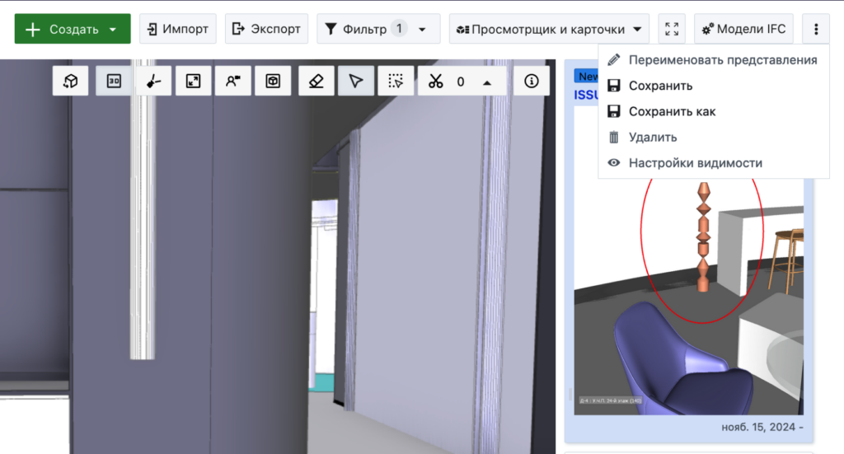Open the Фильтр dropdown
The height and width of the screenshot is (454, 844).
[x=377, y=30]
